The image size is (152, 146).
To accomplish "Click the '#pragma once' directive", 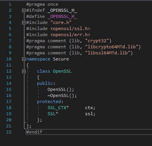I will 42,5.
